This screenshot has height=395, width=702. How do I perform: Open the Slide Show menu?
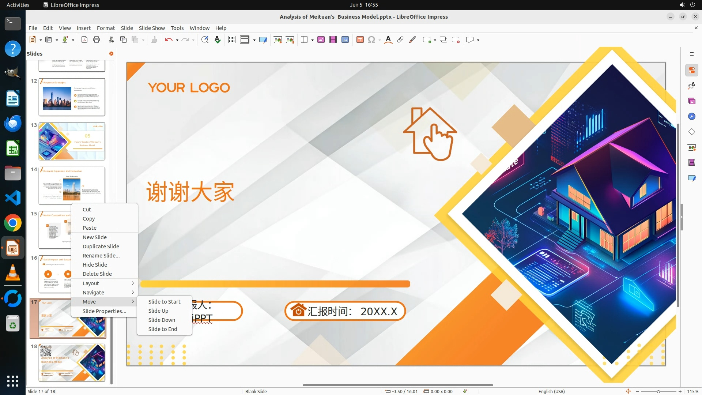(x=152, y=28)
